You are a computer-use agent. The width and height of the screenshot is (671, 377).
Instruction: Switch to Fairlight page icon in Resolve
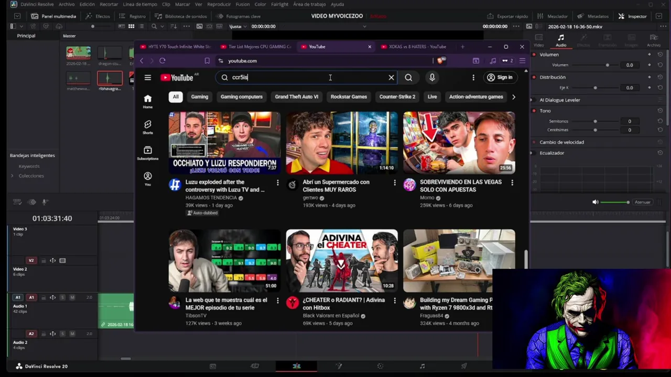tap(422, 366)
